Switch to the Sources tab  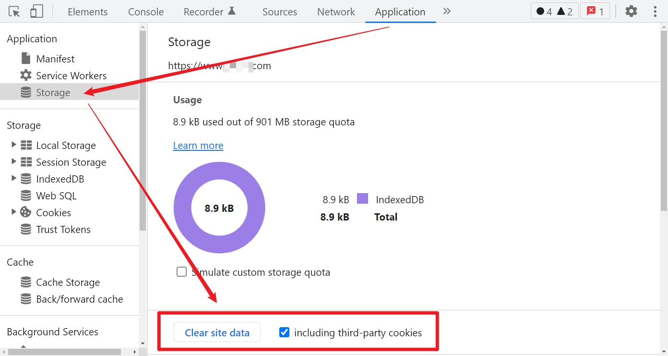click(x=280, y=12)
